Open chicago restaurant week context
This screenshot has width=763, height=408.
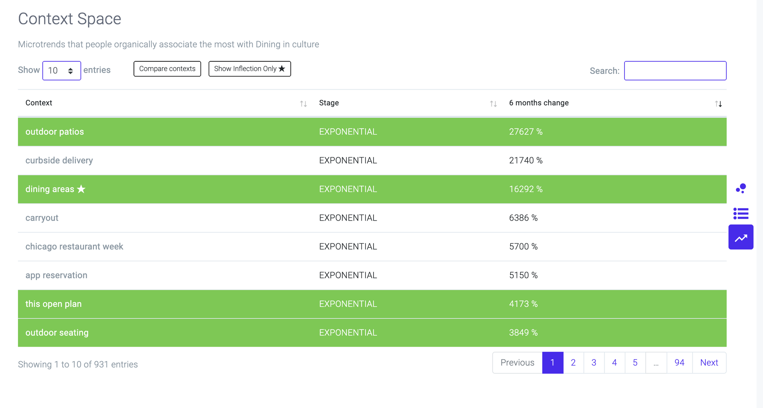pyautogui.click(x=74, y=246)
